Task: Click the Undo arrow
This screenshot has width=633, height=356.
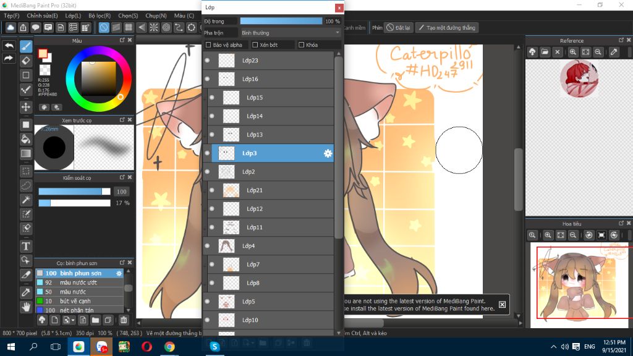Action: (x=9, y=46)
